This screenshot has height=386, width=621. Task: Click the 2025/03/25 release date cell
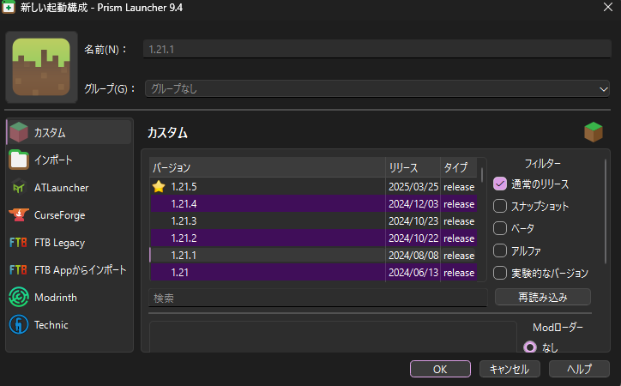point(413,186)
